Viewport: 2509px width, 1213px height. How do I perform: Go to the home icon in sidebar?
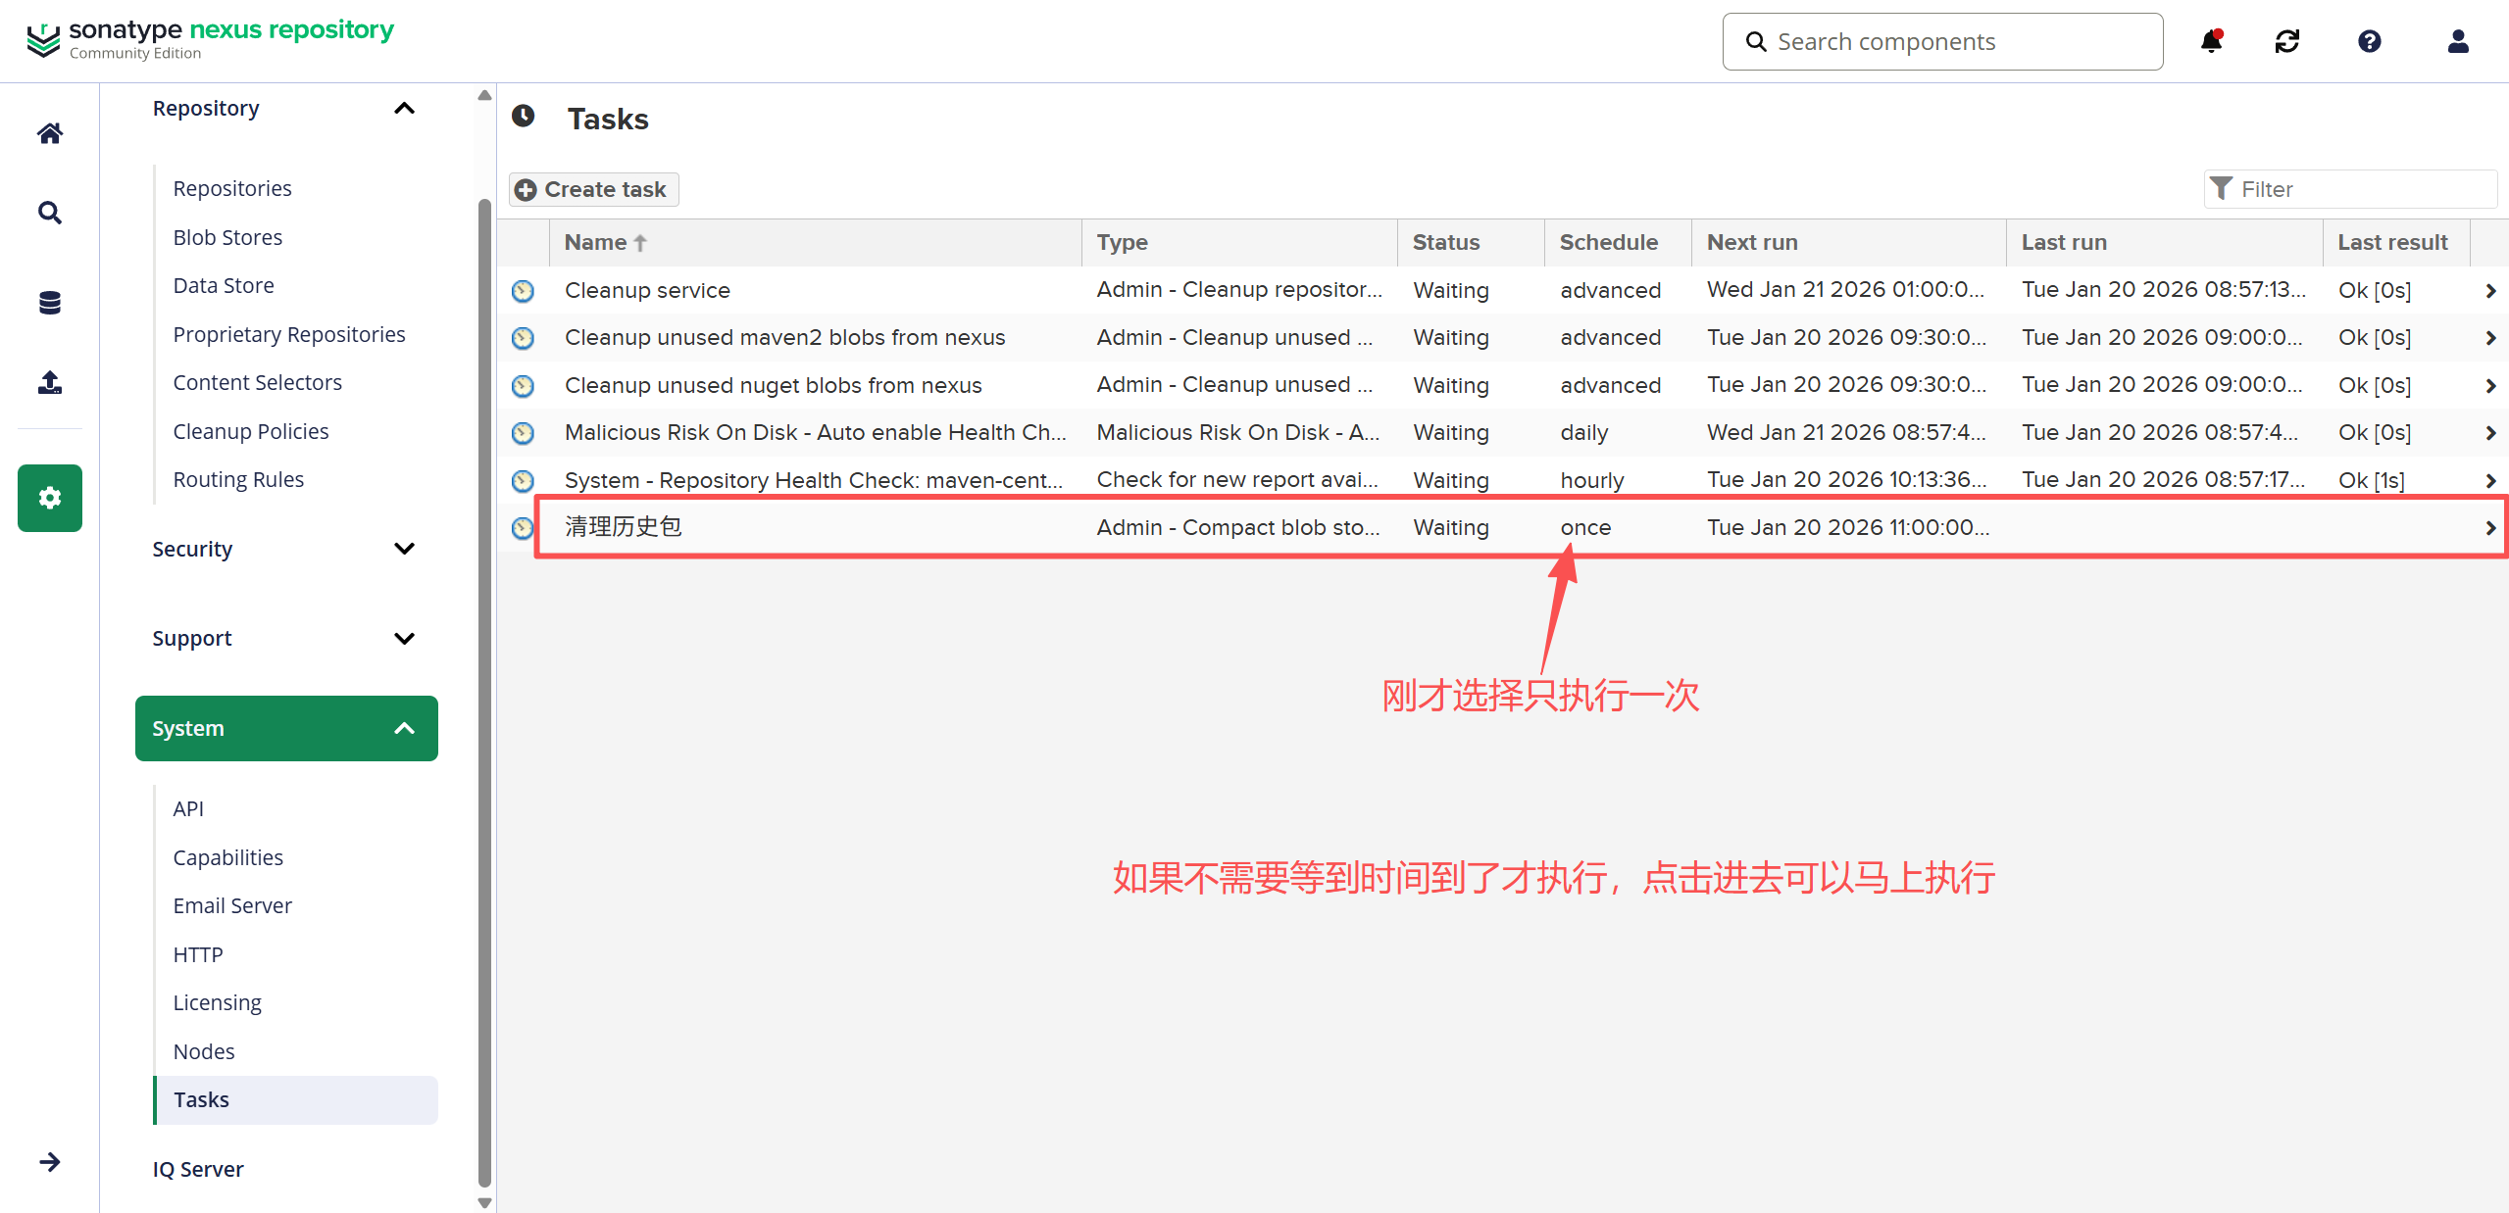(50, 133)
